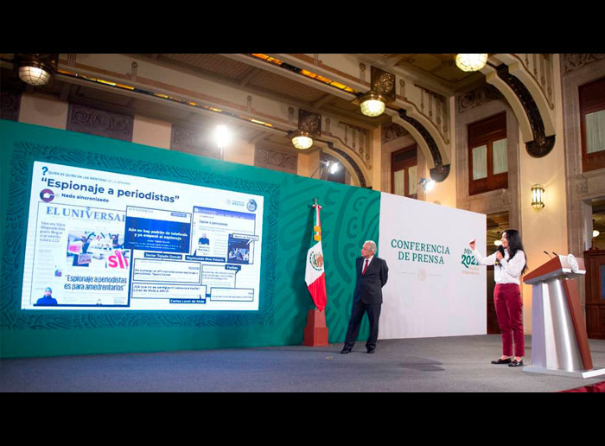Click the man in the dark suit
The width and height of the screenshot is (605, 446).
pos(367,296)
